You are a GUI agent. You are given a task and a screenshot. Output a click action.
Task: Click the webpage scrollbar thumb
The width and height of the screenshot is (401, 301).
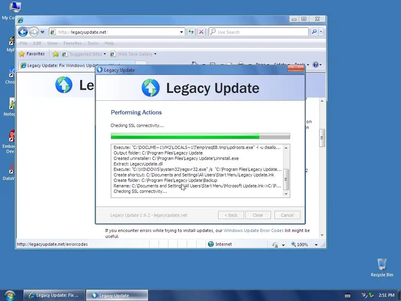point(322,138)
